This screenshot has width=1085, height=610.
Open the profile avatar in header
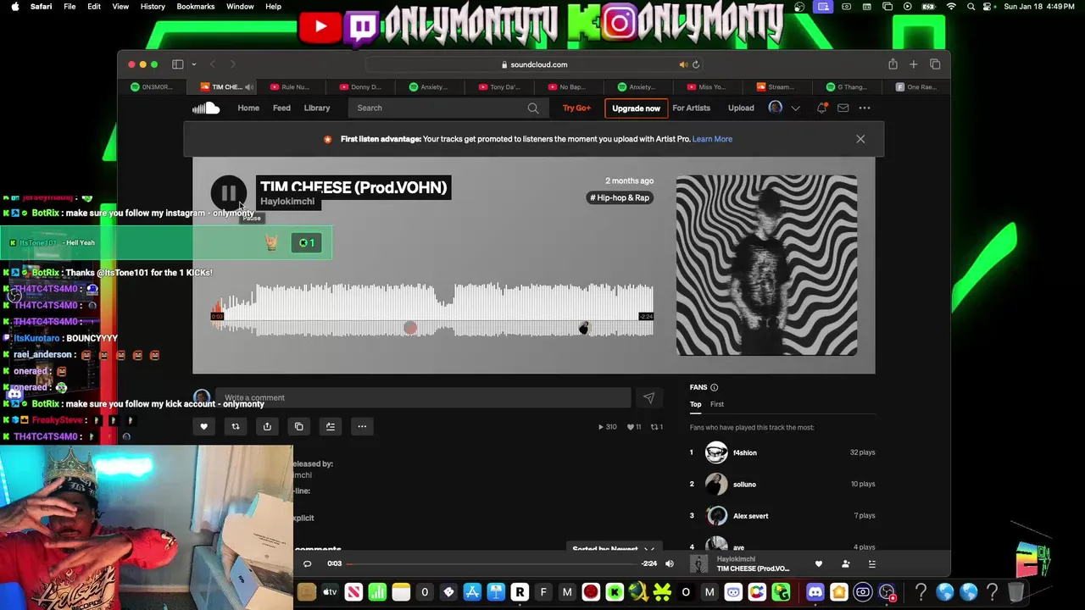776,108
